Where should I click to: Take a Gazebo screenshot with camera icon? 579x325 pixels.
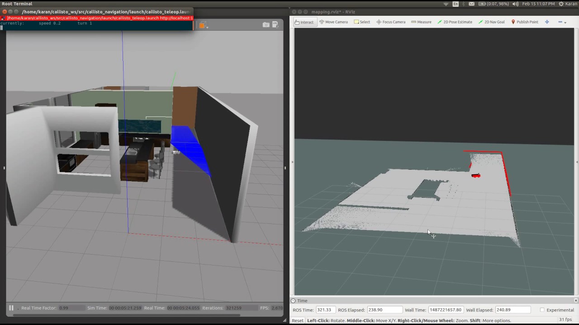[266, 25]
